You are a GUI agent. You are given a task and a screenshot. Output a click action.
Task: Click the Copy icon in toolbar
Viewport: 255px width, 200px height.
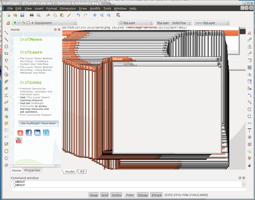[55, 15]
